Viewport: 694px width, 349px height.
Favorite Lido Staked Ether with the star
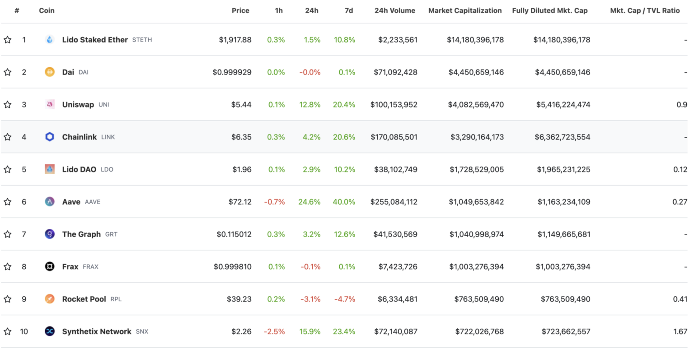point(8,40)
